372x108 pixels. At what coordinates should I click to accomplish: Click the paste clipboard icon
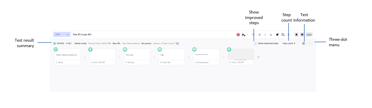(271, 34)
